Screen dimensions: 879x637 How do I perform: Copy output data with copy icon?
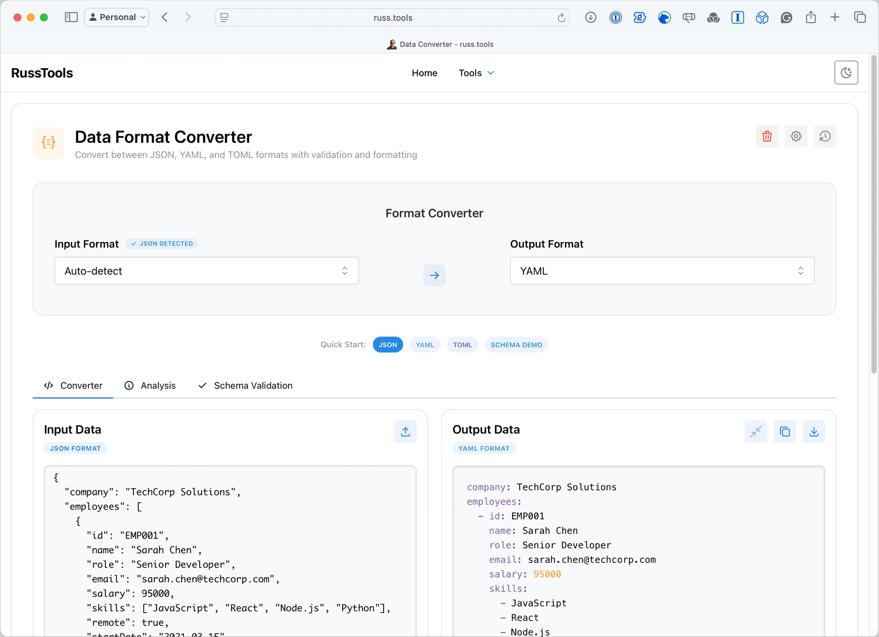(785, 432)
